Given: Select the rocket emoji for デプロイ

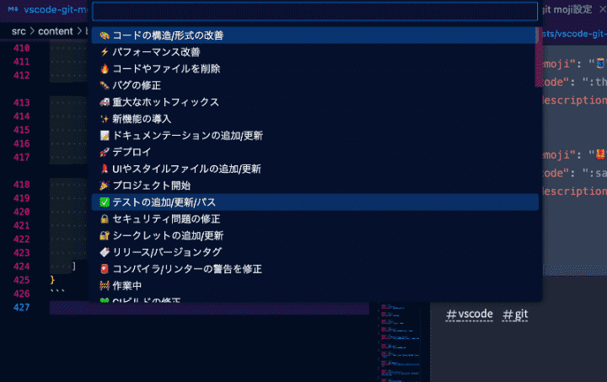Looking at the screenshot, I should tap(105, 152).
